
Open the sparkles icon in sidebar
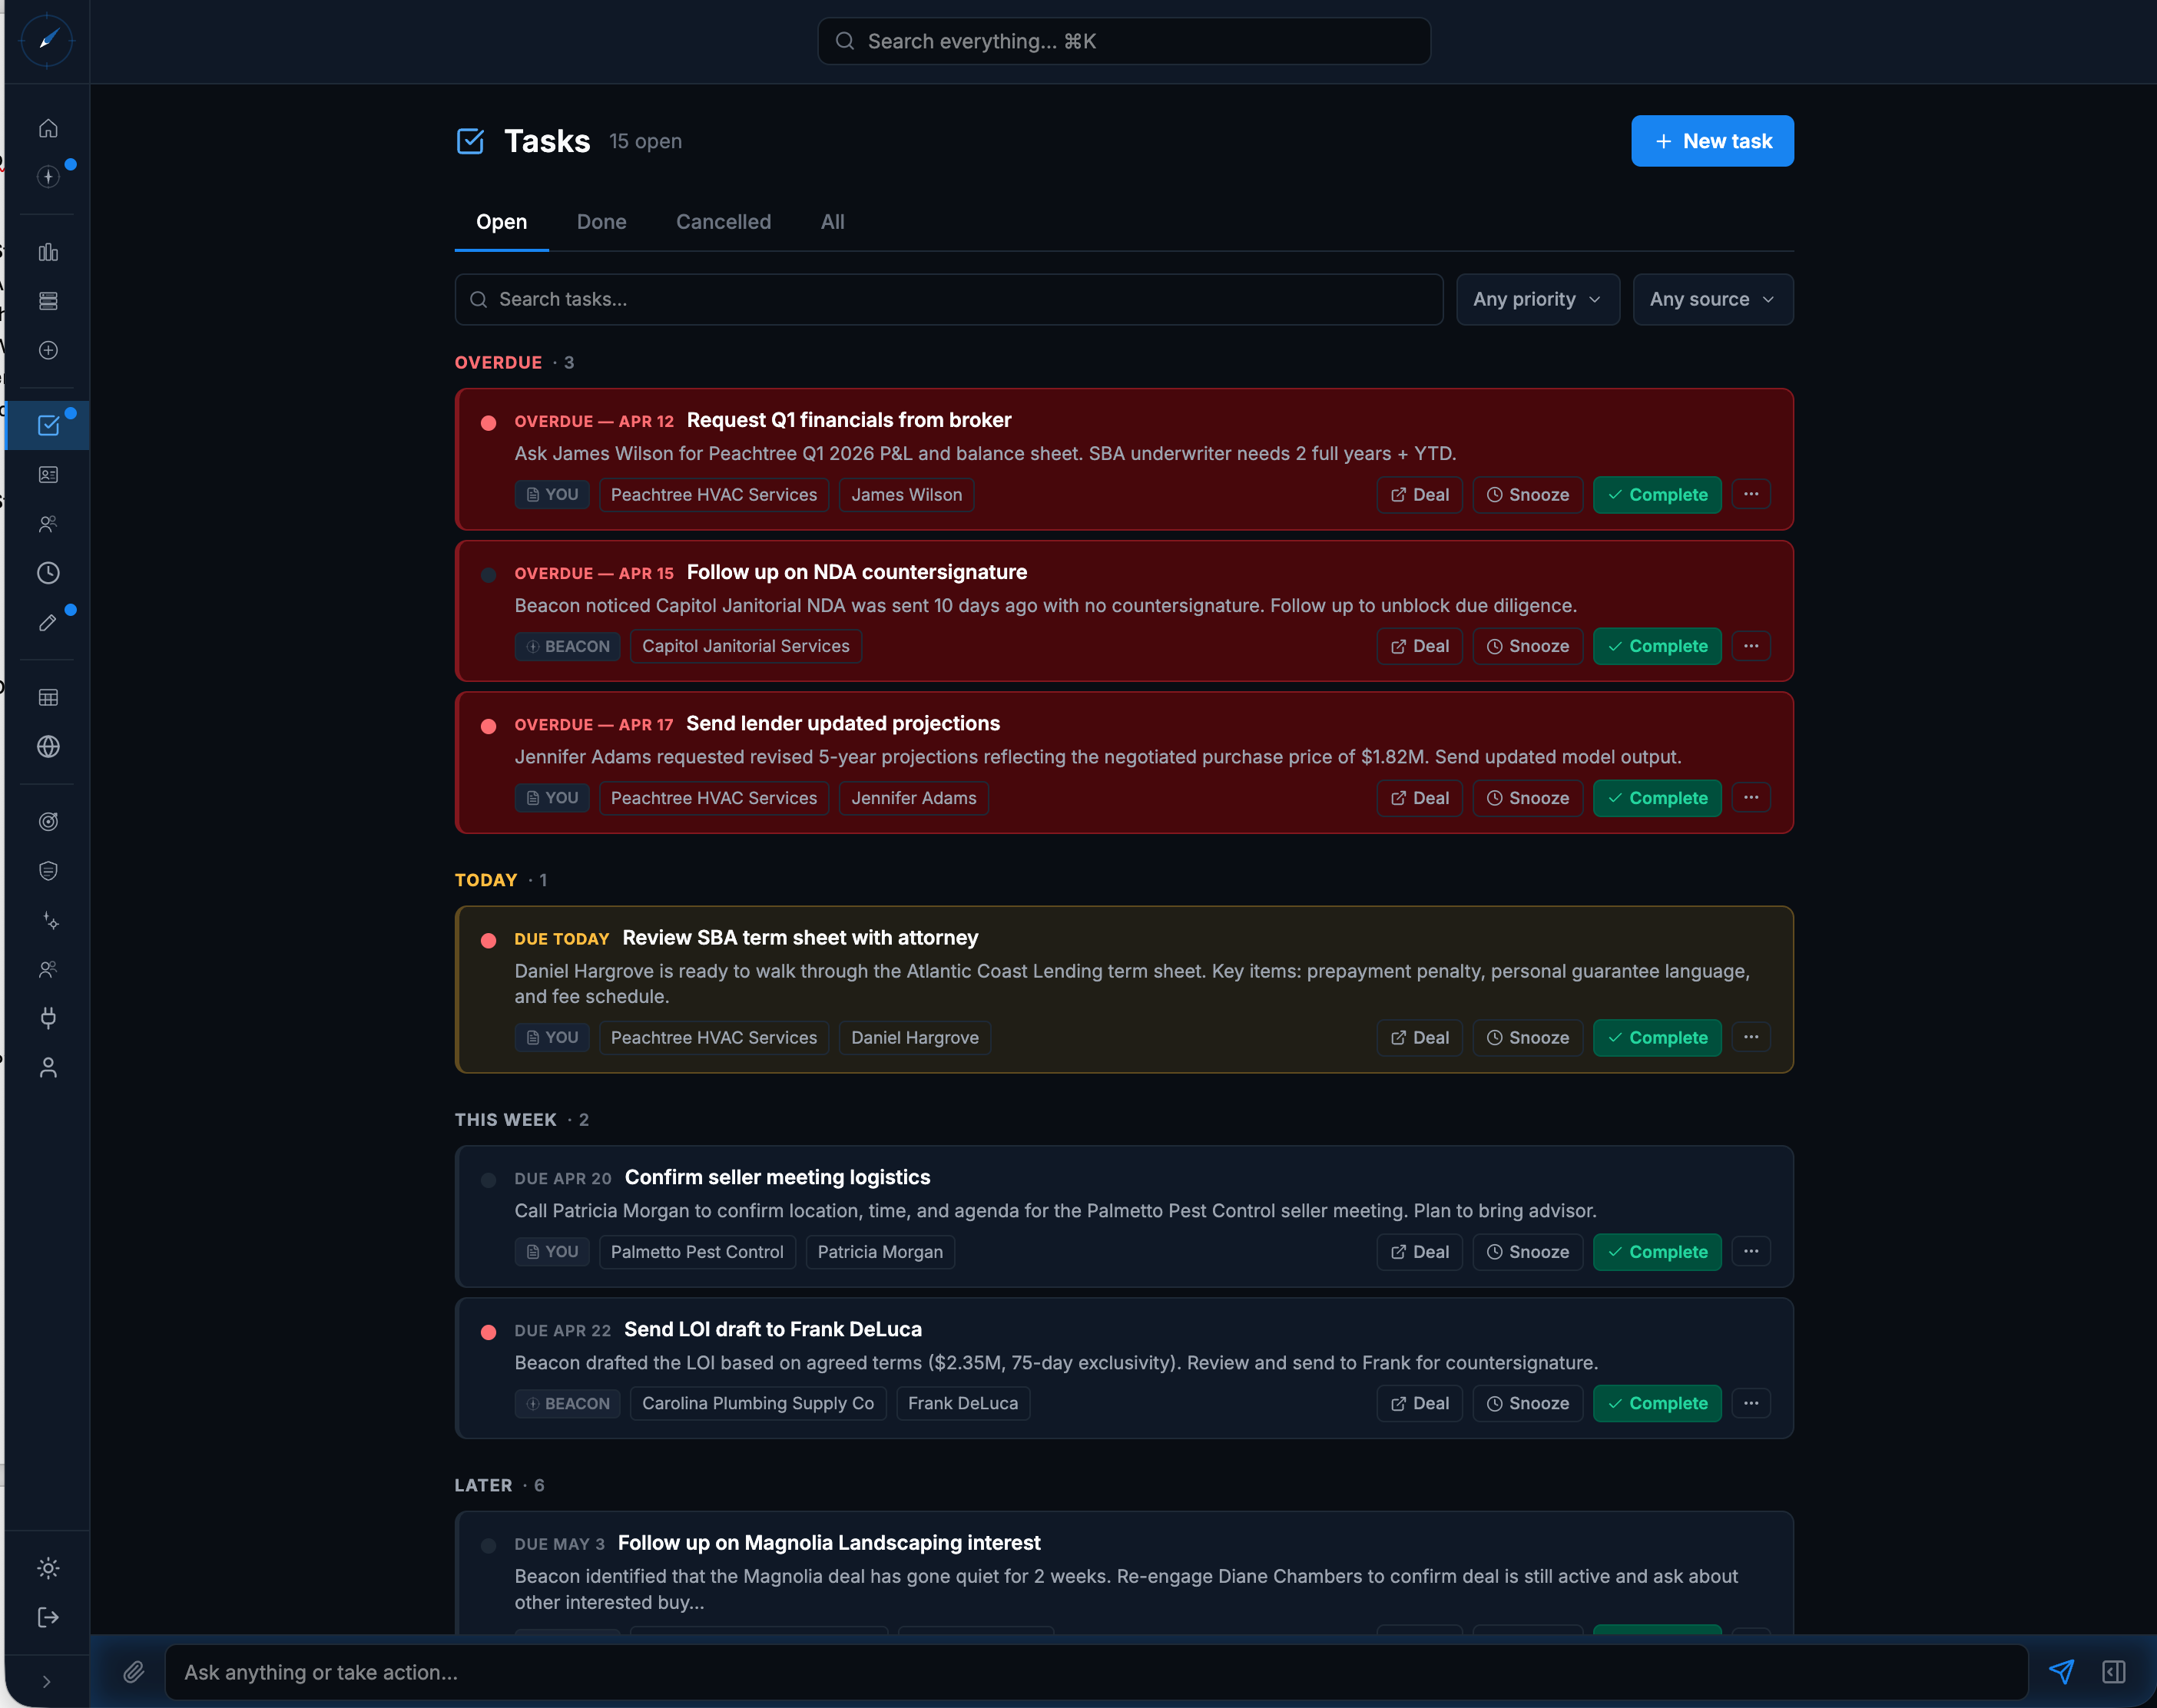click(x=48, y=920)
